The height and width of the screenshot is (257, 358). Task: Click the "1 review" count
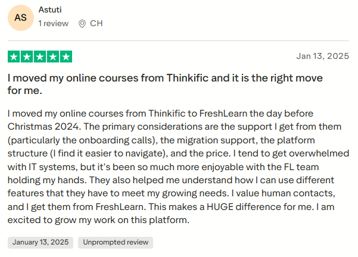click(52, 24)
